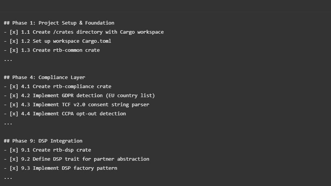Select the Phase 9 DSP Integration heading
Viewport: 331px width, 186px height.
click(43, 141)
